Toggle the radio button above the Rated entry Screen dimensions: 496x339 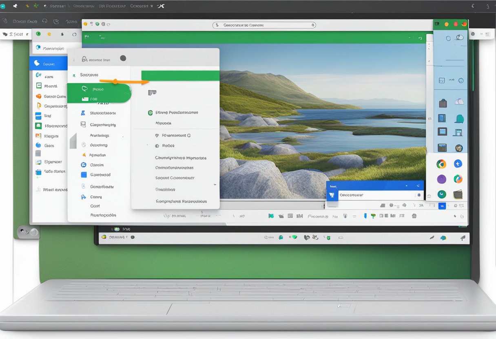point(157,135)
